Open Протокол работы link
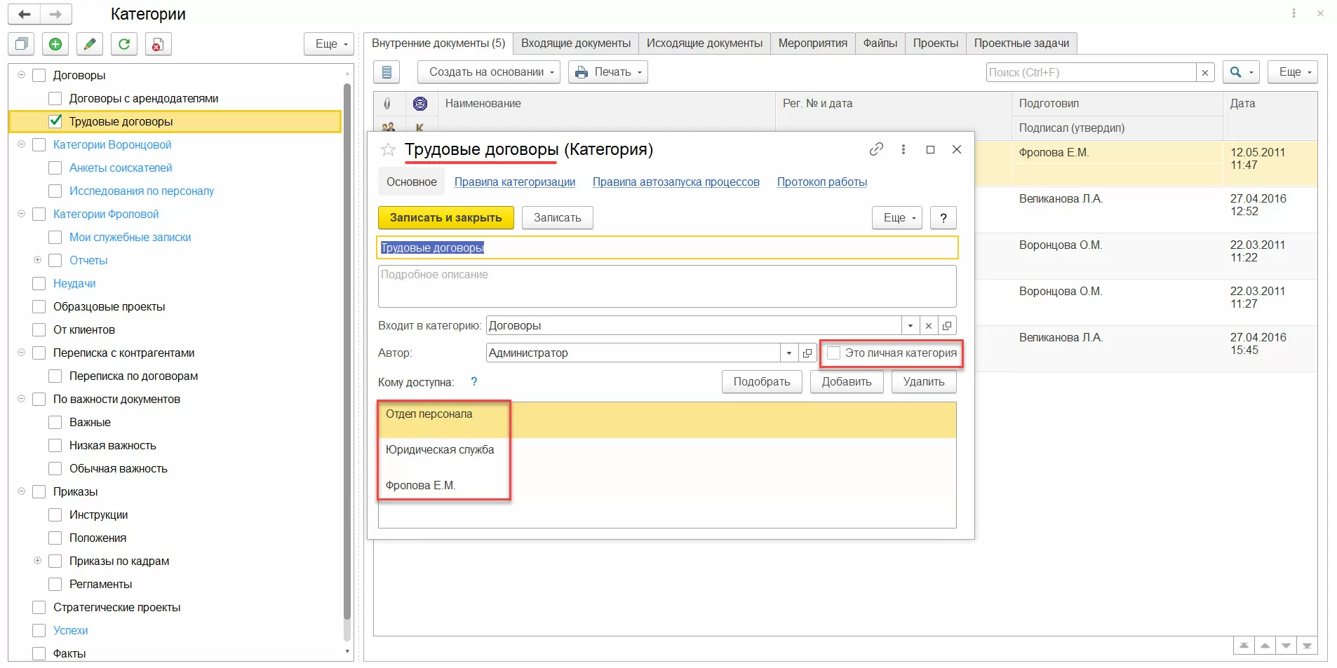The height and width of the screenshot is (668, 1337). coord(822,182)
